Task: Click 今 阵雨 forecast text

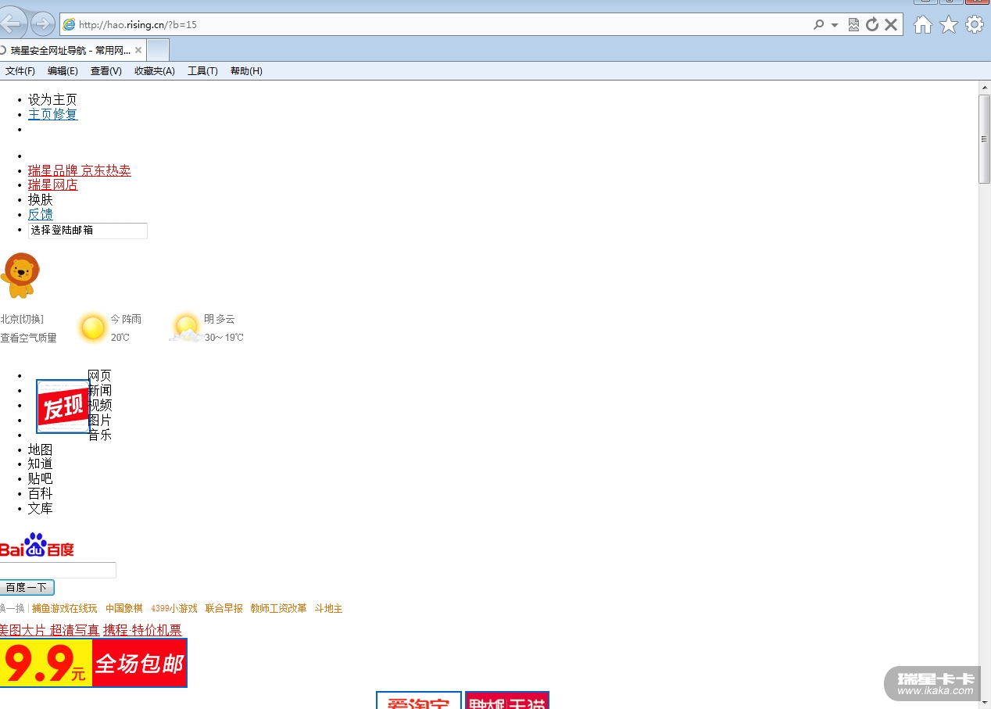Action: pyautogui.click(x=126, y=319)
